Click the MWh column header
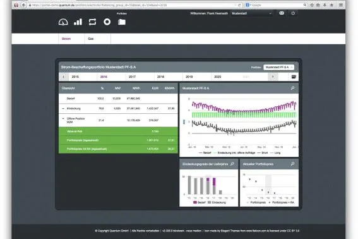 pos(136,88)
